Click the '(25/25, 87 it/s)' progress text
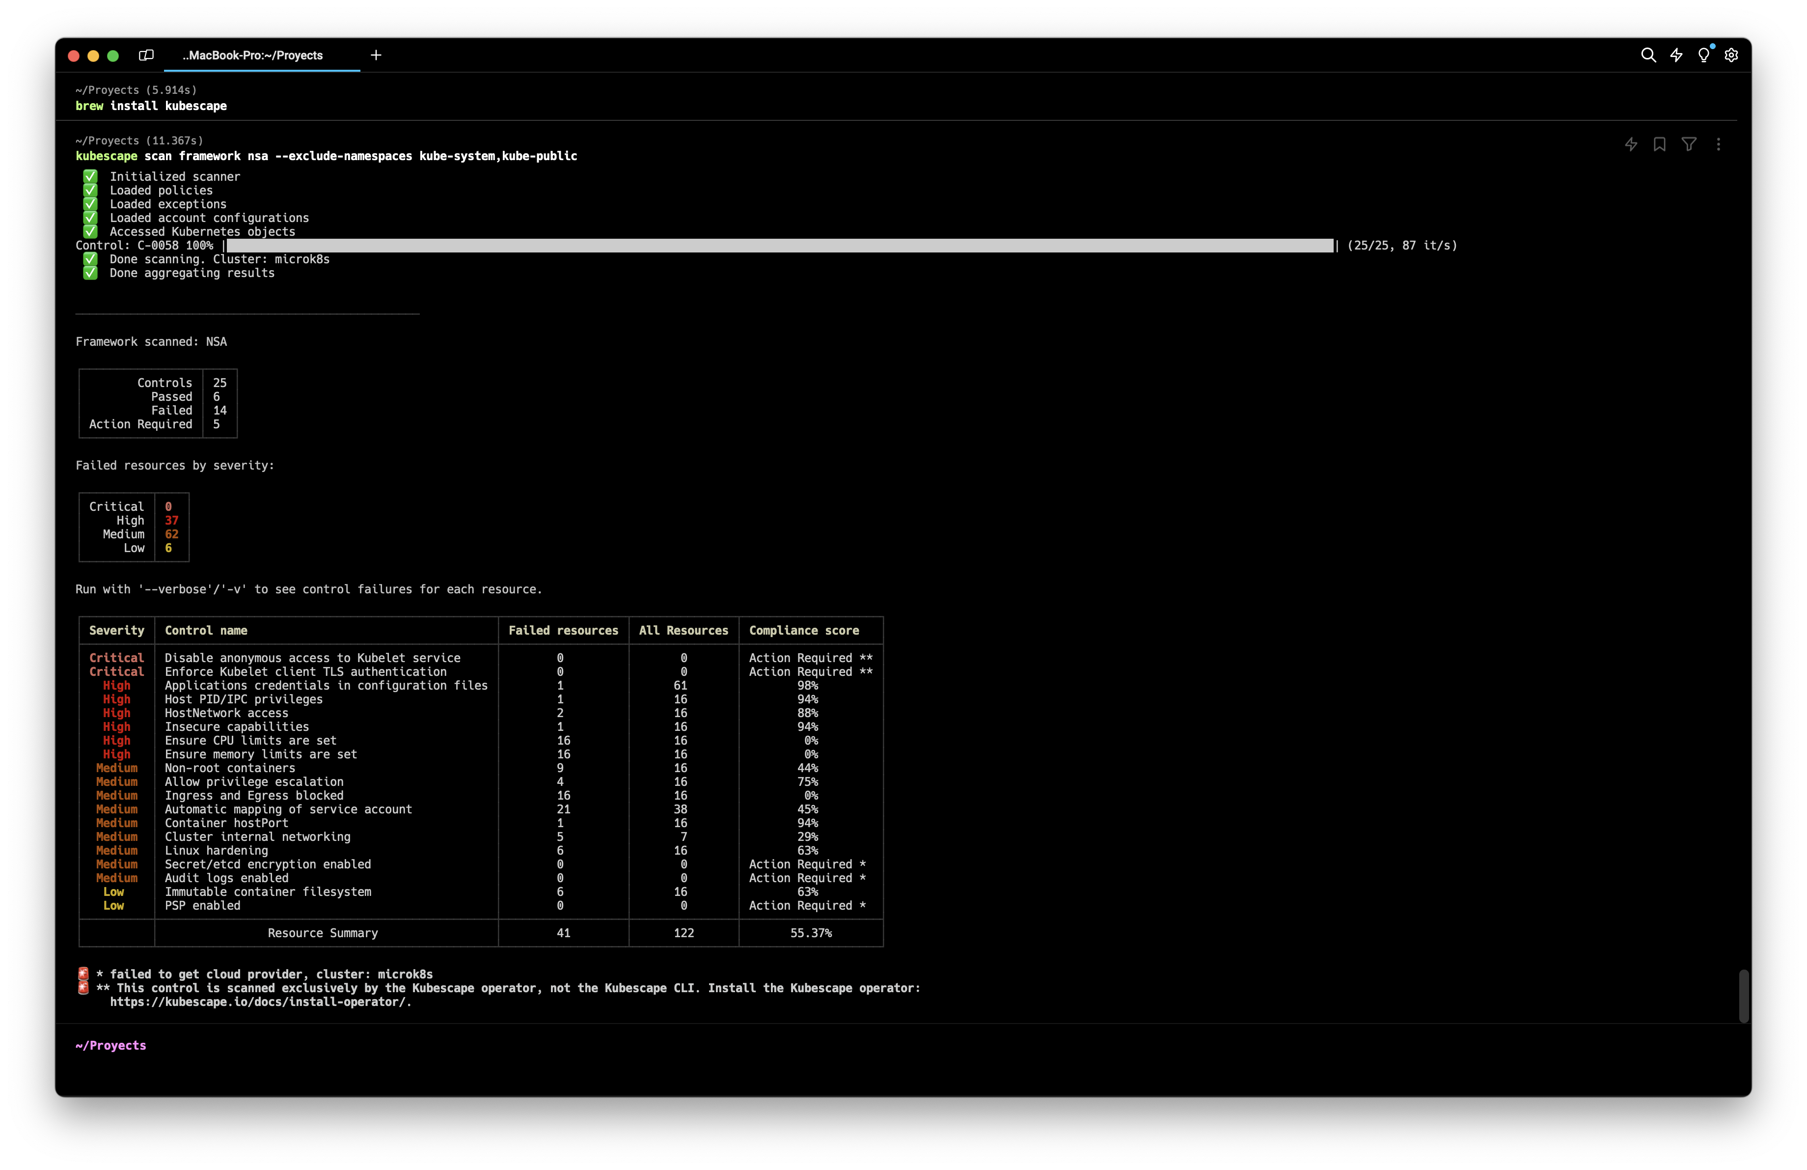This screenshot has width=1807, height=1170. [x=1402, y=246]
